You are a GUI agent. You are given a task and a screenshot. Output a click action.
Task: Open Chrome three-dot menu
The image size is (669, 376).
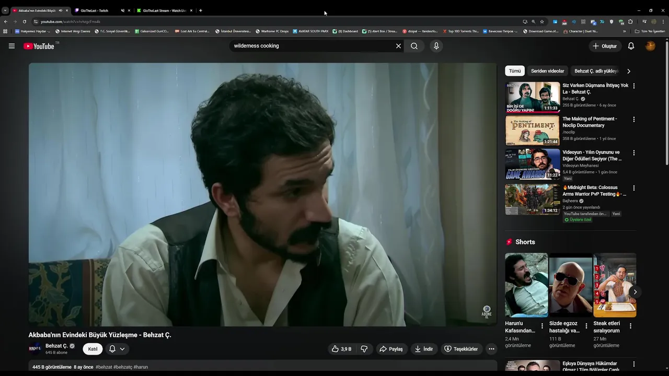[x=664, y=21]
